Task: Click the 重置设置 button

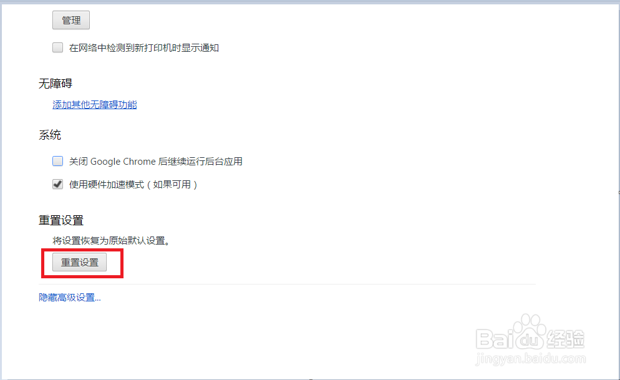Action: click(79, 262)
